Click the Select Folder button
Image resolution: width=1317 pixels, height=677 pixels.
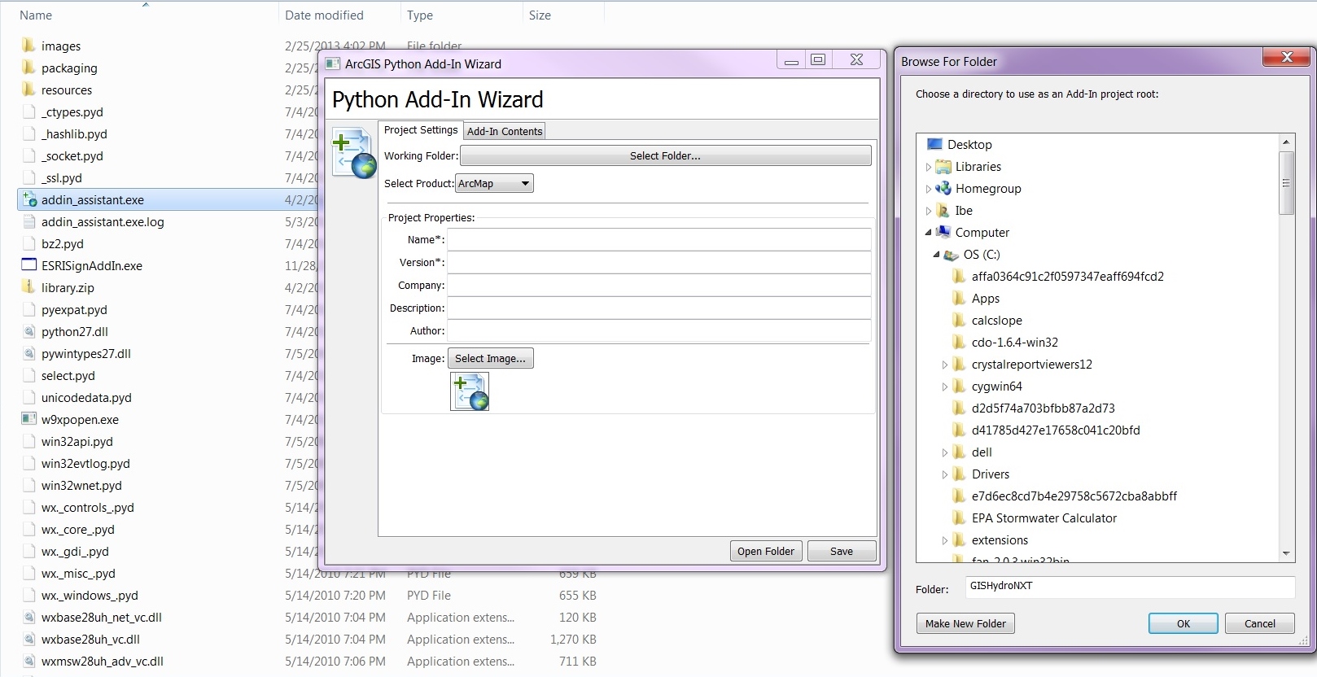(x=665, y=155)
